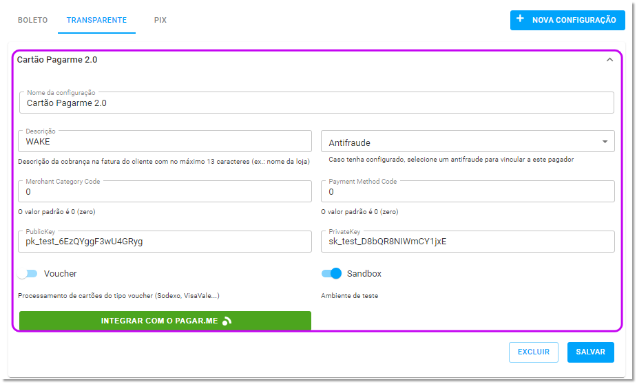Viewport: 637px width, 384px height.
Task: Switch to the BOLETO tab
Action: click(x=32, y=20)
